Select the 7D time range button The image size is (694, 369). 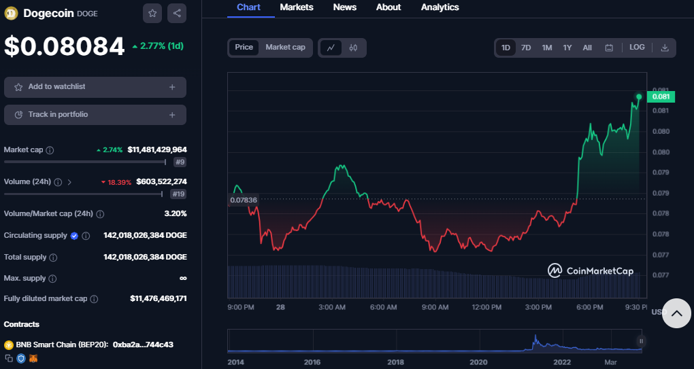click(x=526, y=48)
